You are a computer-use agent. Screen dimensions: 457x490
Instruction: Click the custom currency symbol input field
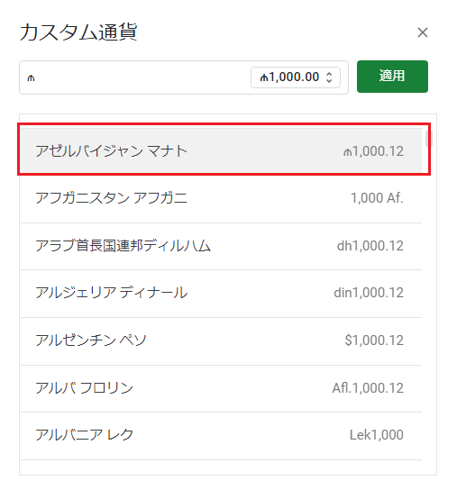[134, 77]
